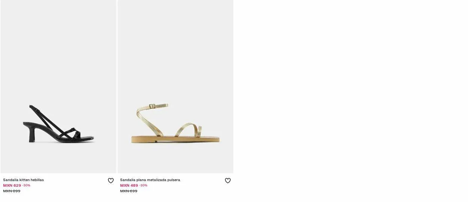Open the Sandalia plana metalizada pulsera product name
Image resolution: width=468 pixels, height=202 pixels.
(x=150, y=180)
